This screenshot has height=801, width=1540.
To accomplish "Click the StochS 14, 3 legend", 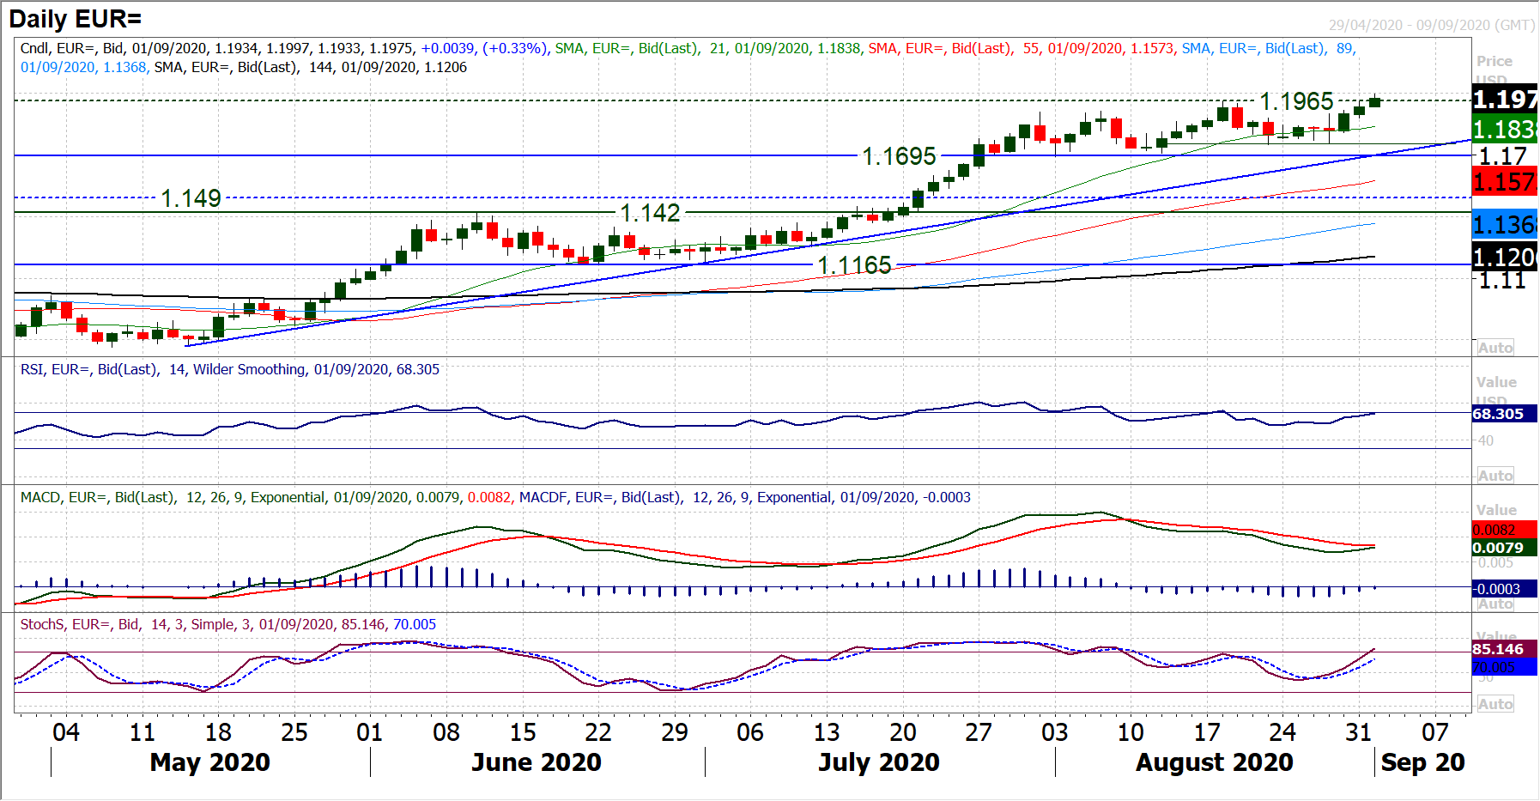I will tap(228, 624).
